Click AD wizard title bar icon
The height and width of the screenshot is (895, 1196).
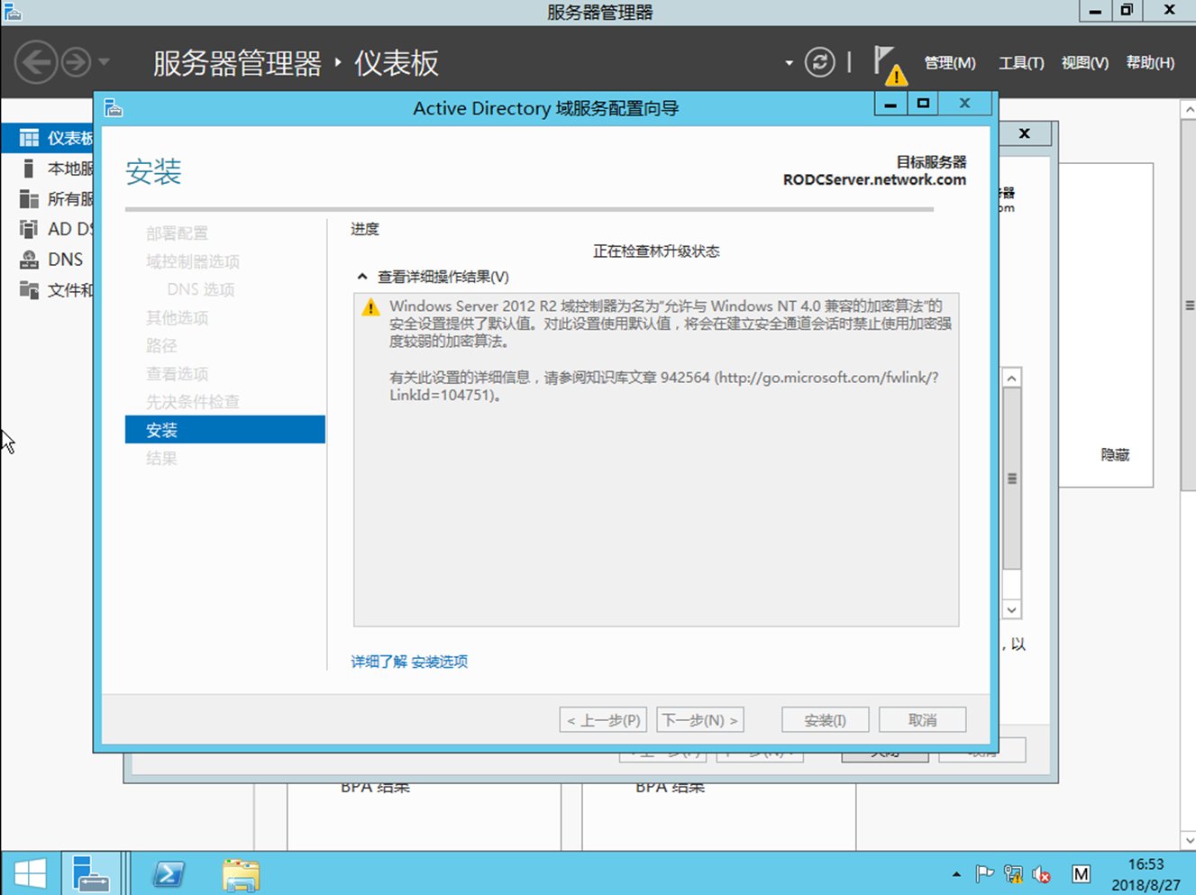[114, 108]
